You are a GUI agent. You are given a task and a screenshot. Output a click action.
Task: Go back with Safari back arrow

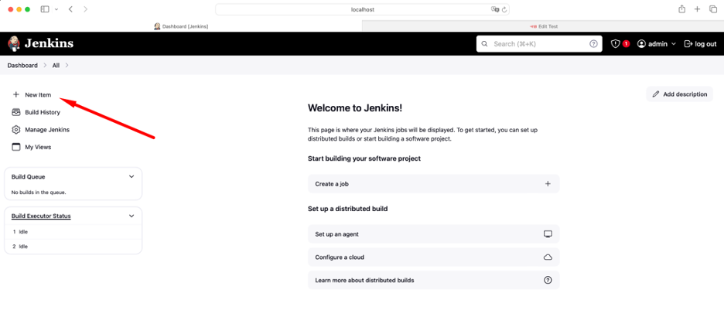[70, 9]
